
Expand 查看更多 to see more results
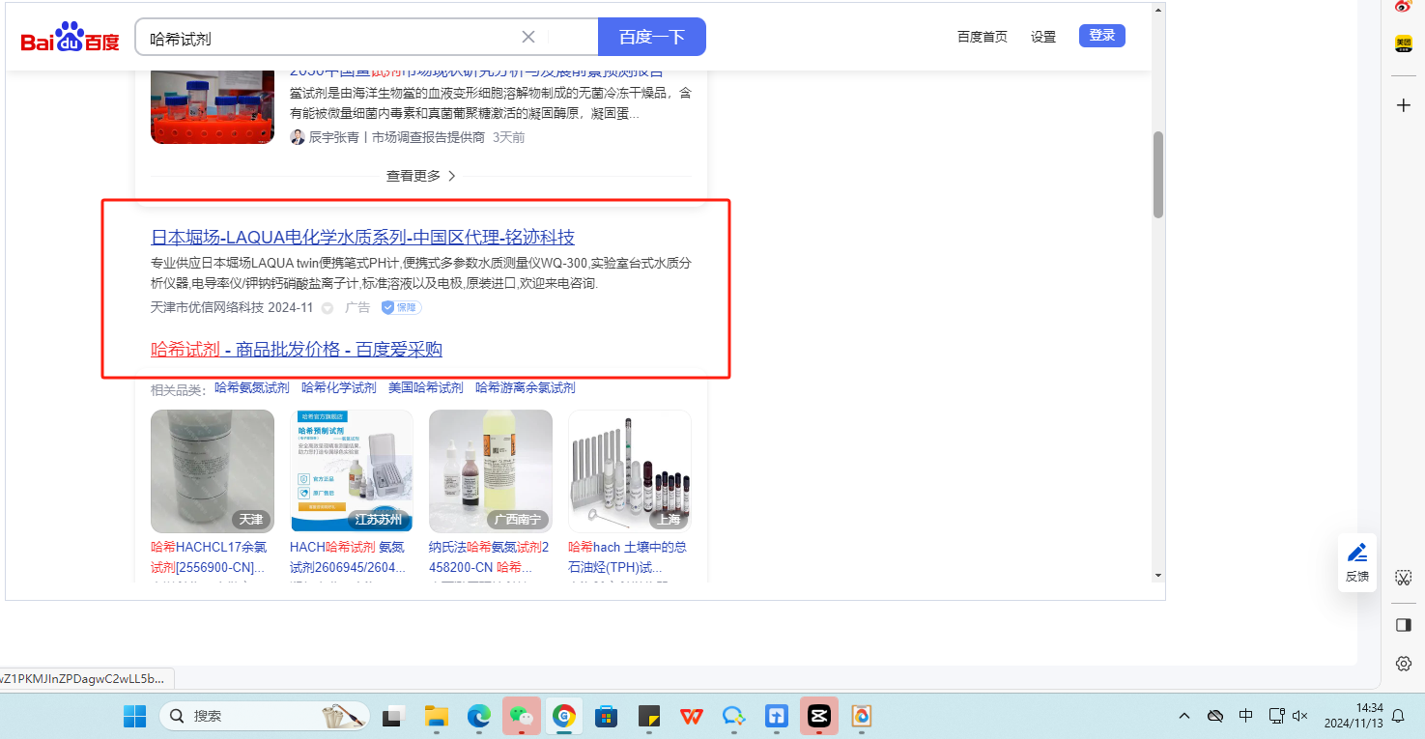pos(421,176)
